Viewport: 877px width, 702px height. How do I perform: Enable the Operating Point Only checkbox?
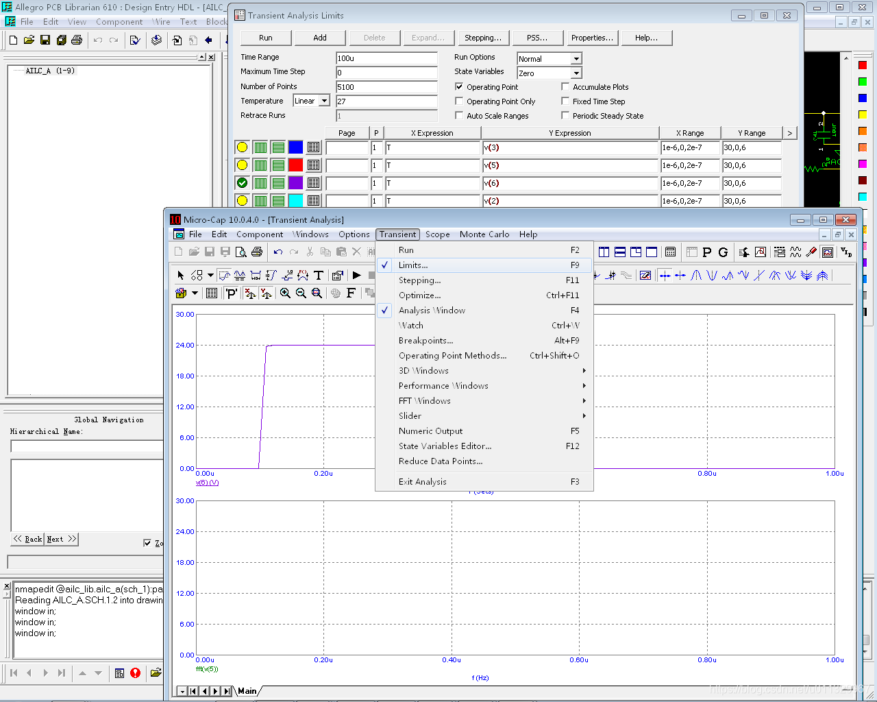click(x=459, y=101)
